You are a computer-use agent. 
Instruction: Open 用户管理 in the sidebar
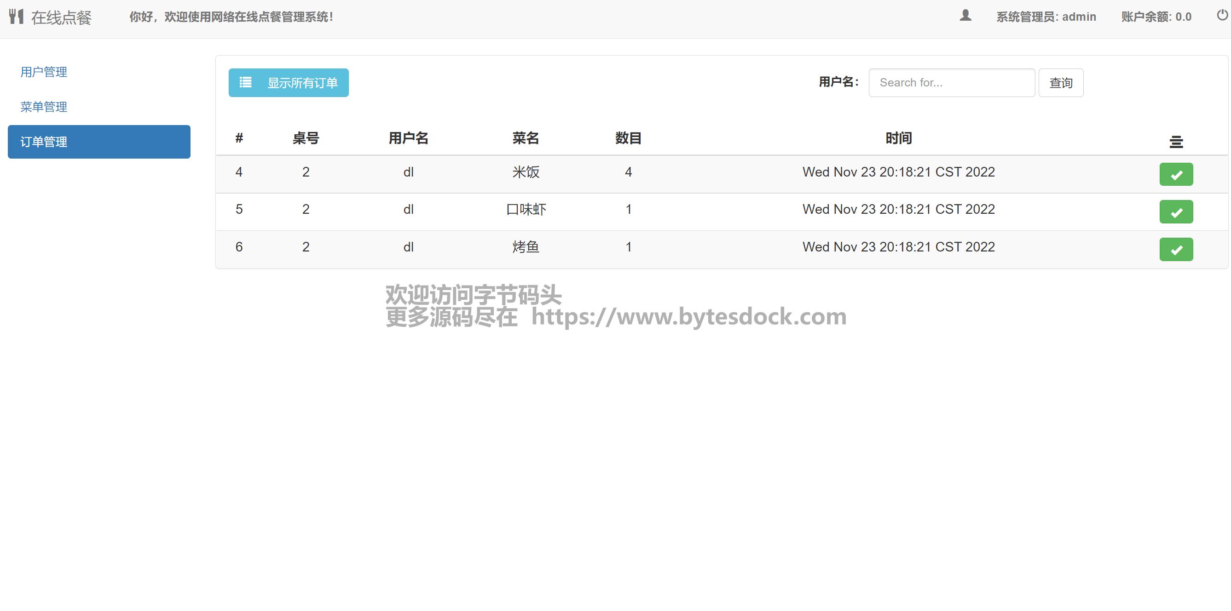43,72
